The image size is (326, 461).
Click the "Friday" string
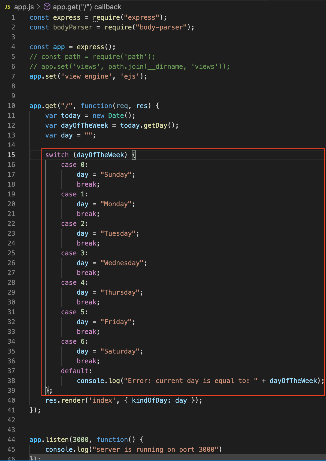click(116, 322)
